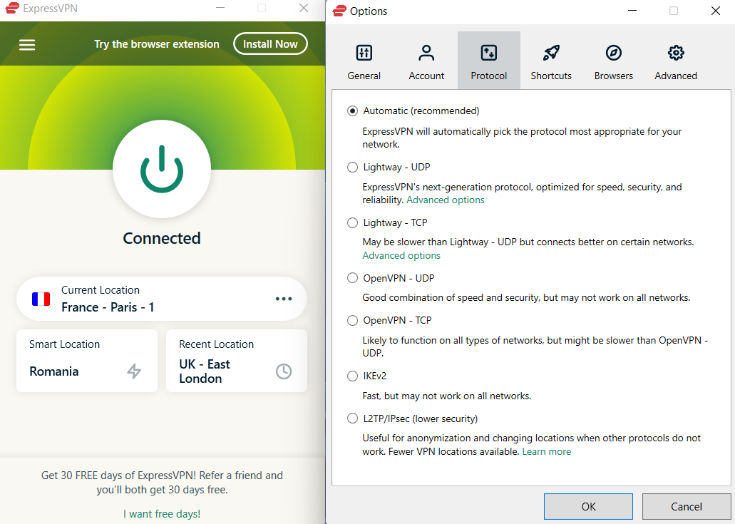
Task: Switch to the Account tab
Action: (426, 61)
